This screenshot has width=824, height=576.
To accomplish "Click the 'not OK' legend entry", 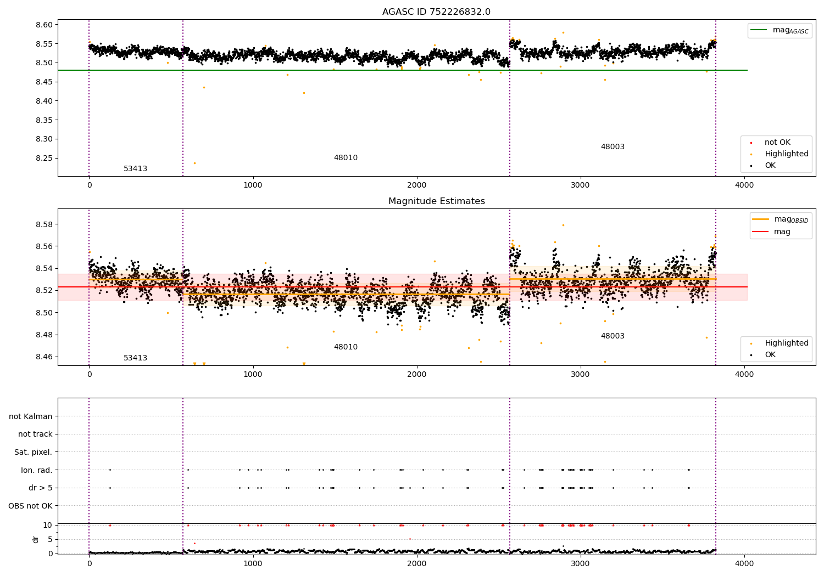I will (x=777, y=143).
